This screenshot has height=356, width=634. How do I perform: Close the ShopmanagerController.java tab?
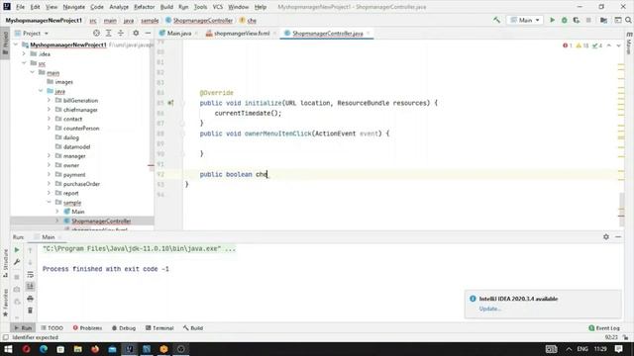click(x=369, y=33)
